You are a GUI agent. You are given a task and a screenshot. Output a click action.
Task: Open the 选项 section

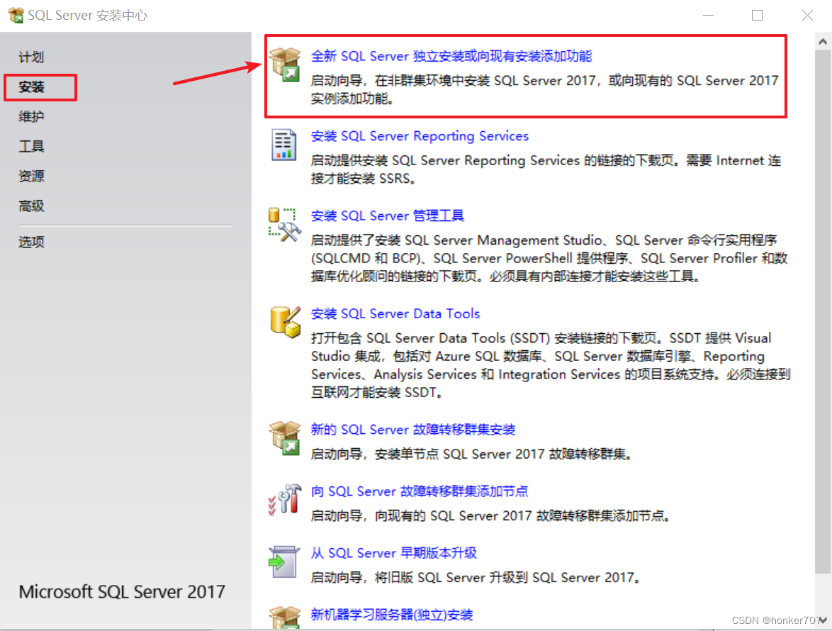(x=31, y=241)
